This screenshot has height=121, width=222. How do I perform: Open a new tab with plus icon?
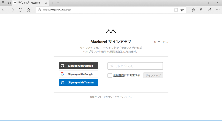(52, 3)
